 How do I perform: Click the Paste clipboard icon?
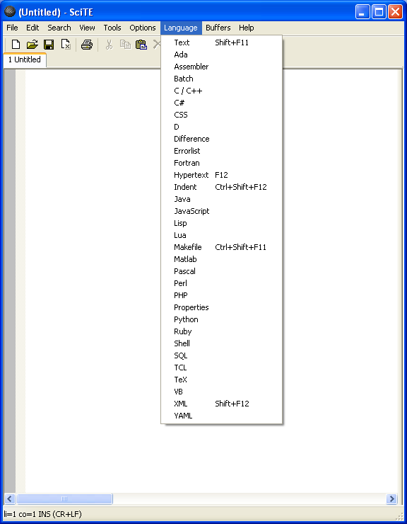141,45
